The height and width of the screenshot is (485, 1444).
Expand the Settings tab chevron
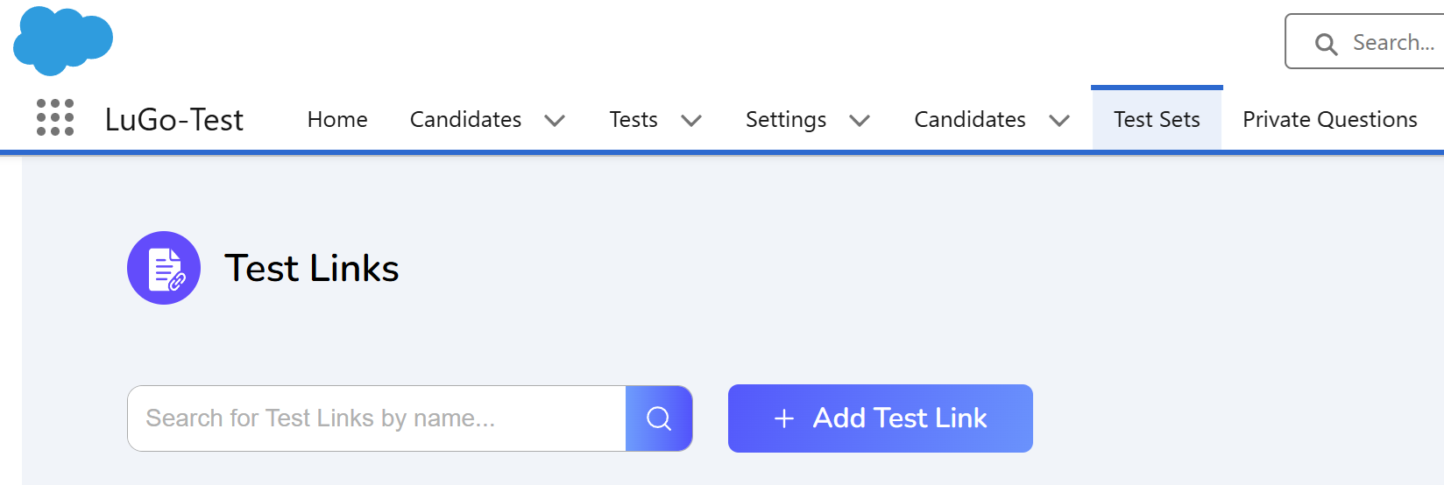coord(860,121)
